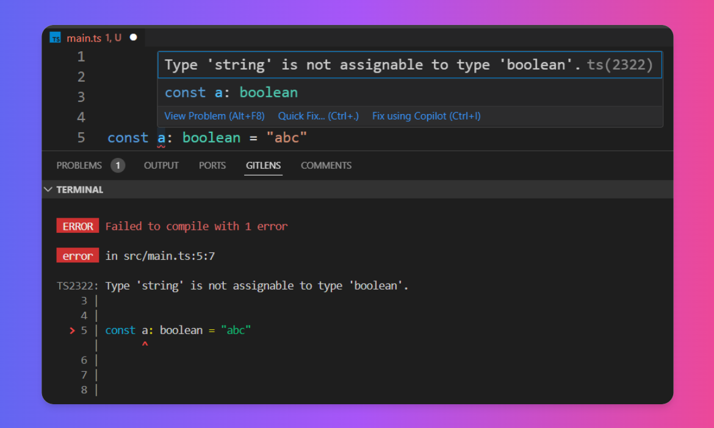
Task: Click the red arrow marker beside terminal line 5
Action: click(72, 330)
